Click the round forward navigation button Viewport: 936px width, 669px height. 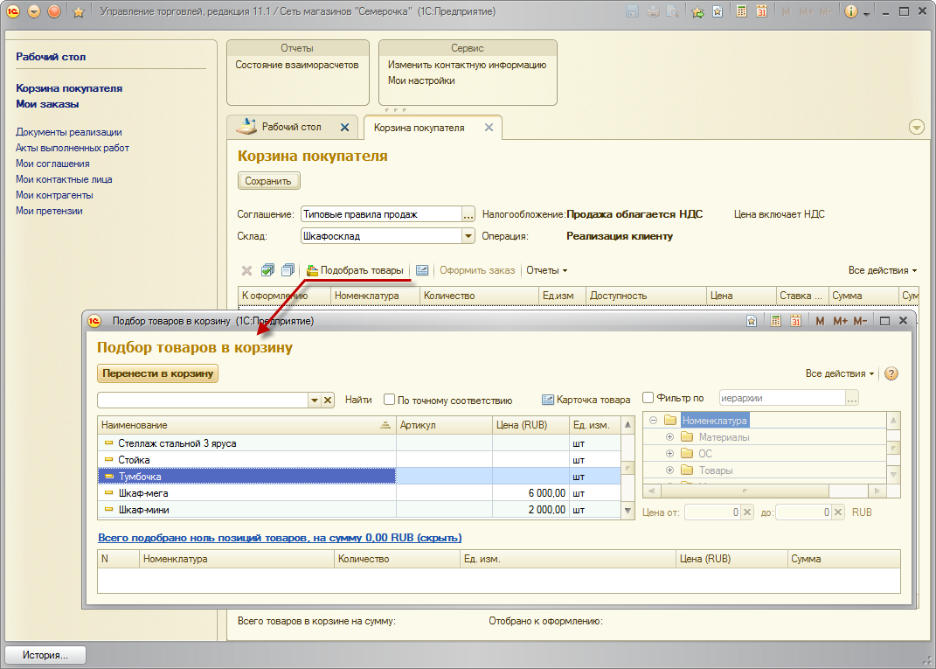(54, 11)
